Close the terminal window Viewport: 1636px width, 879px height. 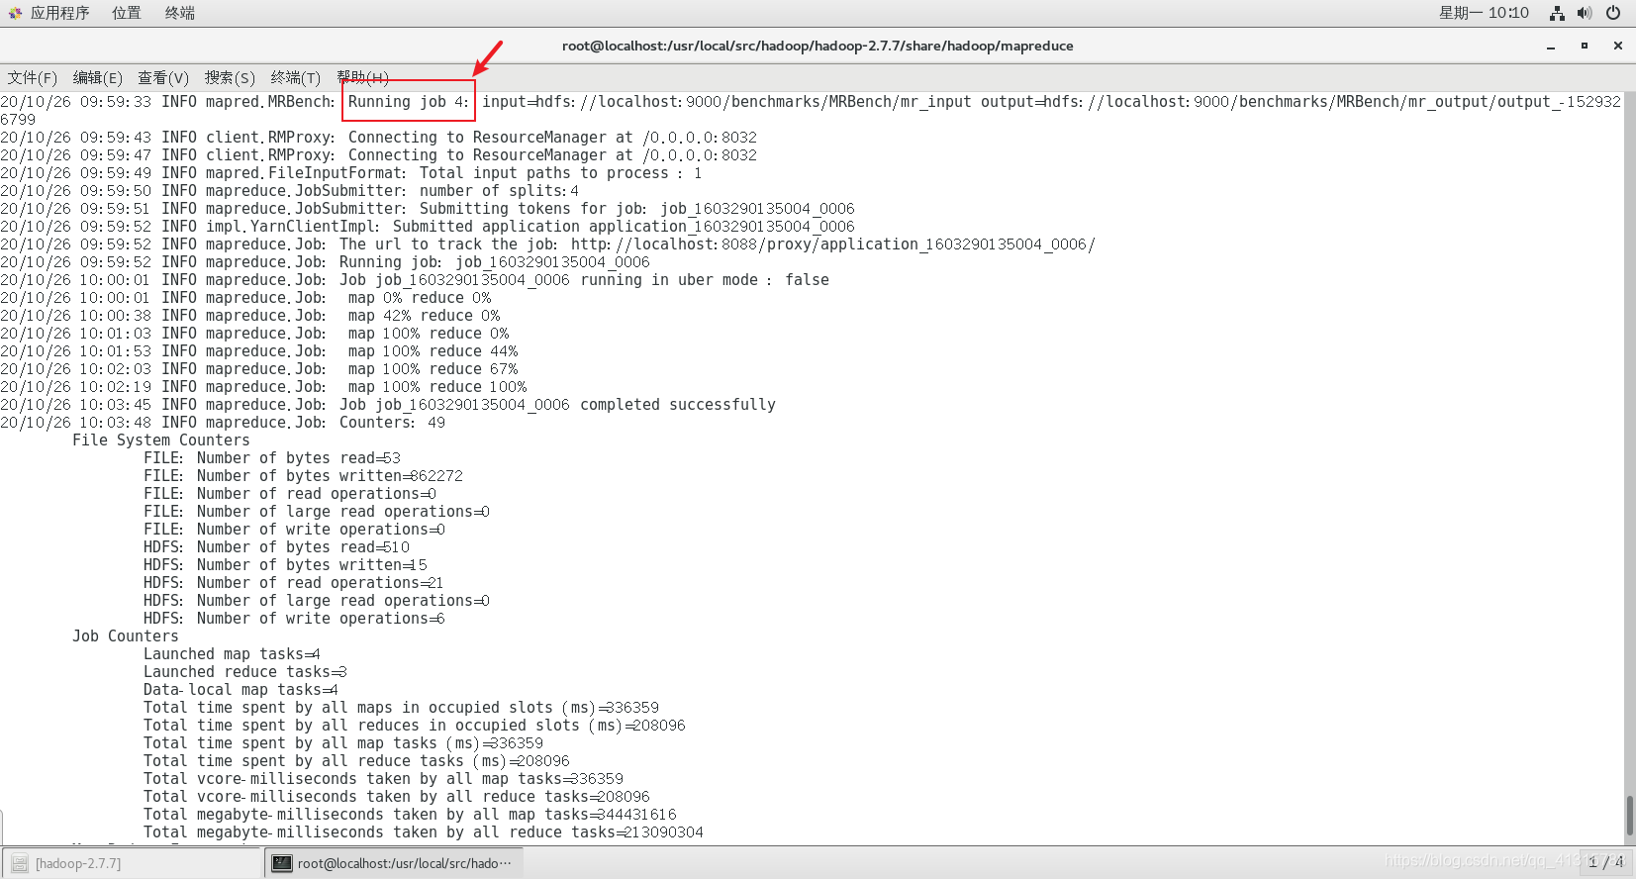point(1618,46)
